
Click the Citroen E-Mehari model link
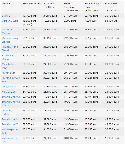coord(7,31)
